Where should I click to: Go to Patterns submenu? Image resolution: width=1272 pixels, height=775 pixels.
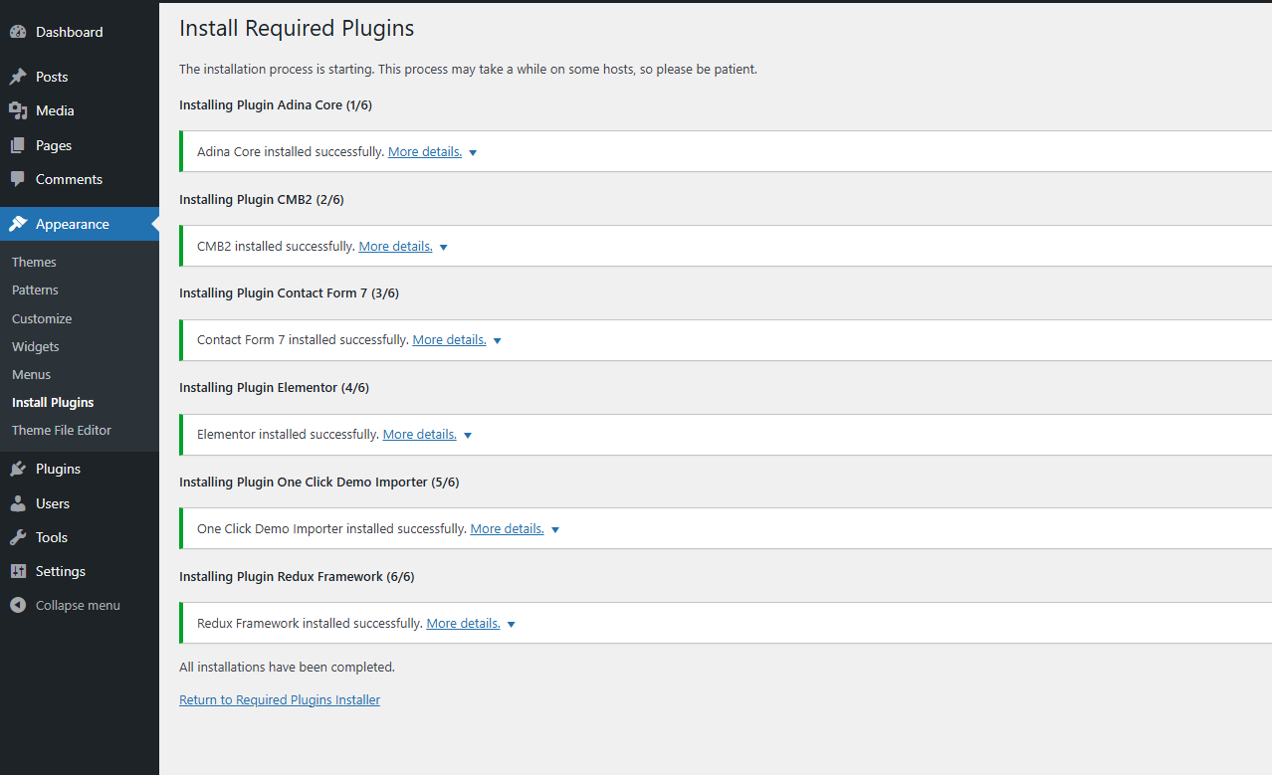35,291
